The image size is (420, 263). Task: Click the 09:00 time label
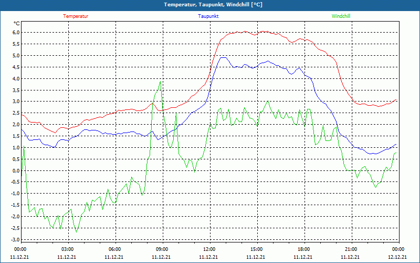coord(162,249)
